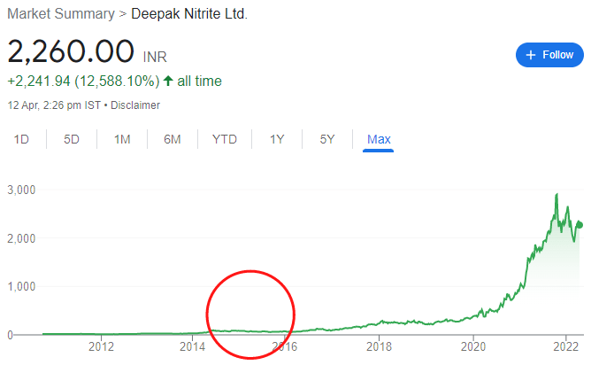Viewport: 591px width, 365px height.
Task: Click the chart line peak near 2022
Action: (556, 195)
